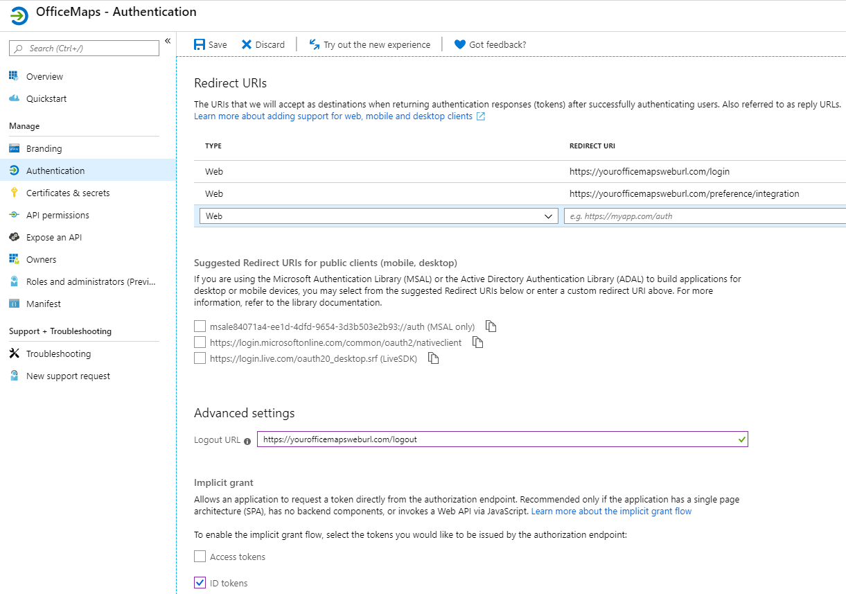Click the Owners icon in sidebar
Image resolution: width=846 pixels, height=594 pixels.
(x=14, y=259)
